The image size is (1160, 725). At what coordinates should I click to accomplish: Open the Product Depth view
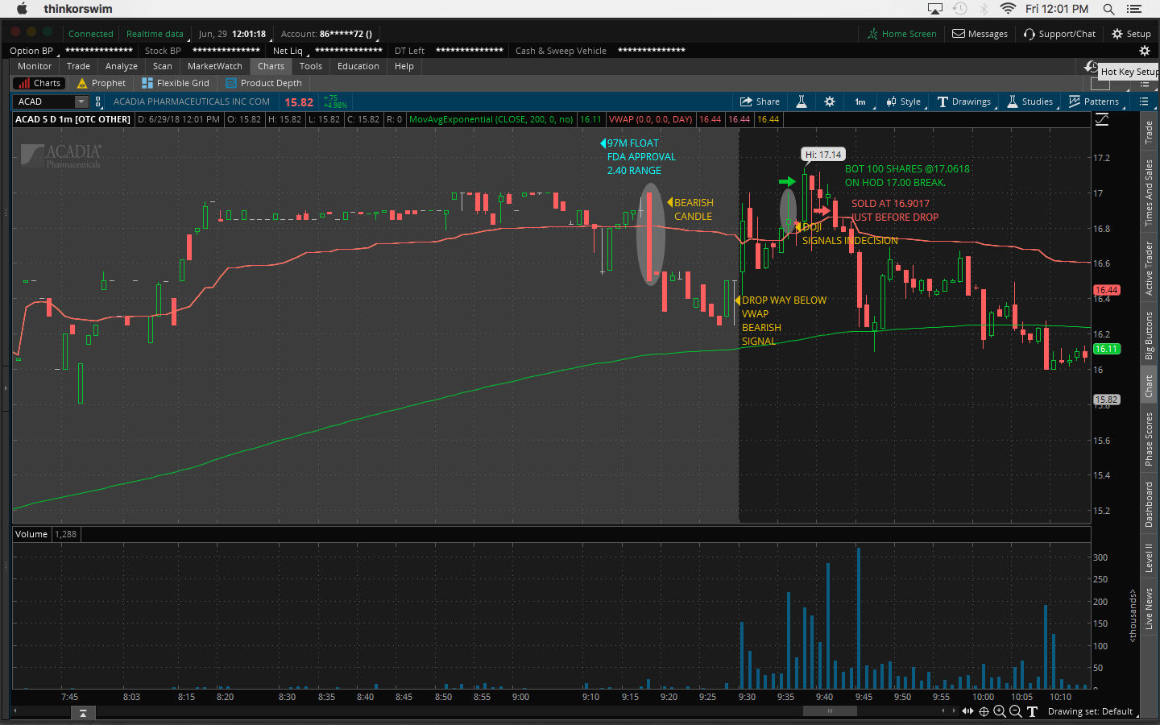264,83
